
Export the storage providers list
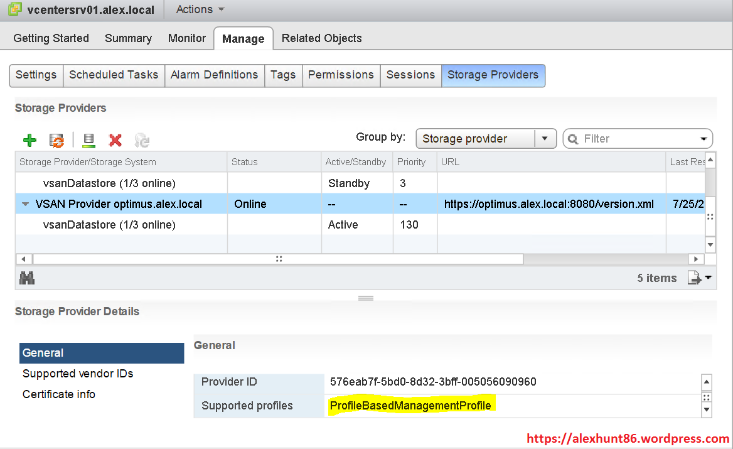pyautogui.click(x=695, y=276)
